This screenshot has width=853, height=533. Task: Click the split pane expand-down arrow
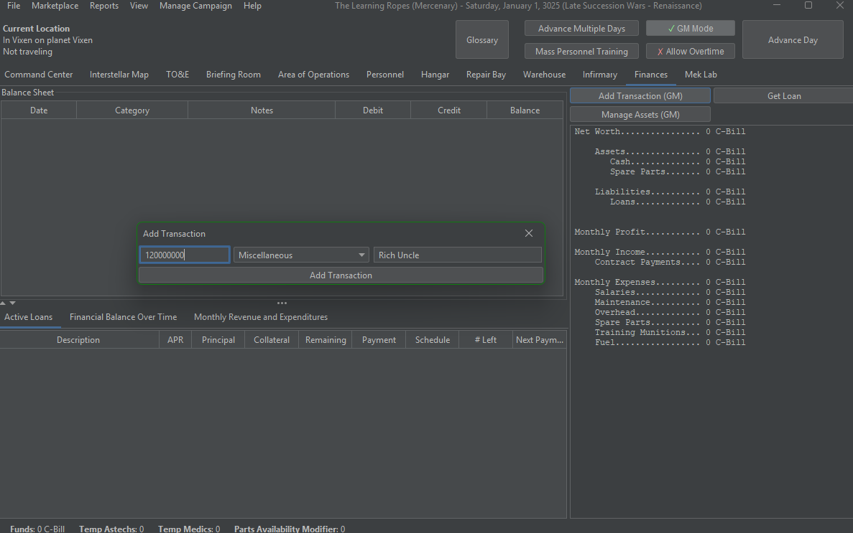[12, 303]
